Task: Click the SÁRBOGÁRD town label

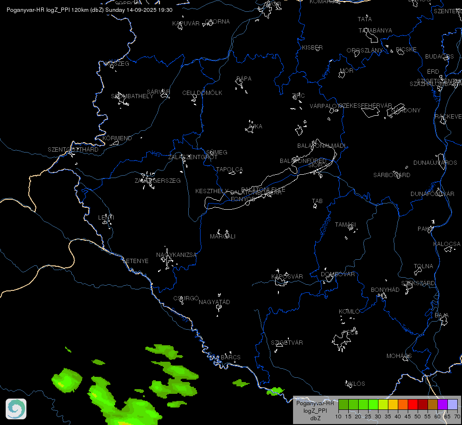Action: [x=392, y=175]
